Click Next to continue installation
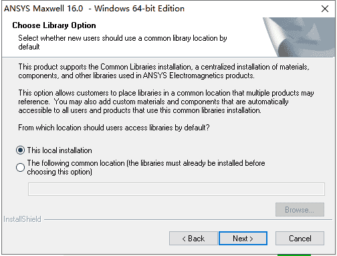This screenshot has height=256, width=337. point(243,238)
